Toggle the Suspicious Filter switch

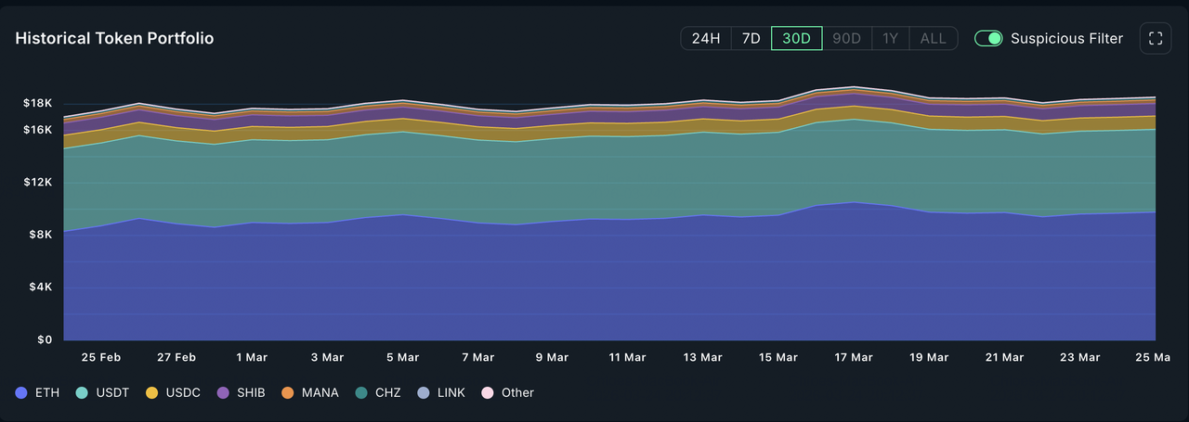(988, 38)
